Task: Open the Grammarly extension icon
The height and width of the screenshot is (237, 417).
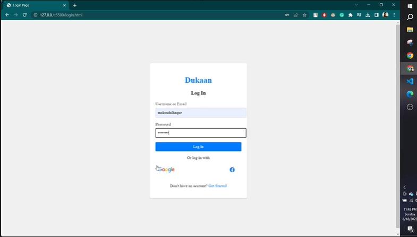Action: (342, 15)
